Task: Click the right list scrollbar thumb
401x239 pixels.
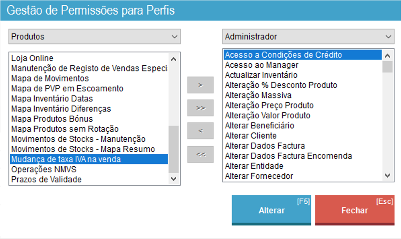Action: tap(388, 67)
